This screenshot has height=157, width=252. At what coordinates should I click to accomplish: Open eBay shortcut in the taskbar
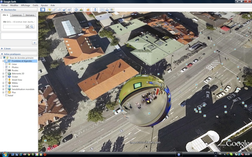tap(25, 154)
